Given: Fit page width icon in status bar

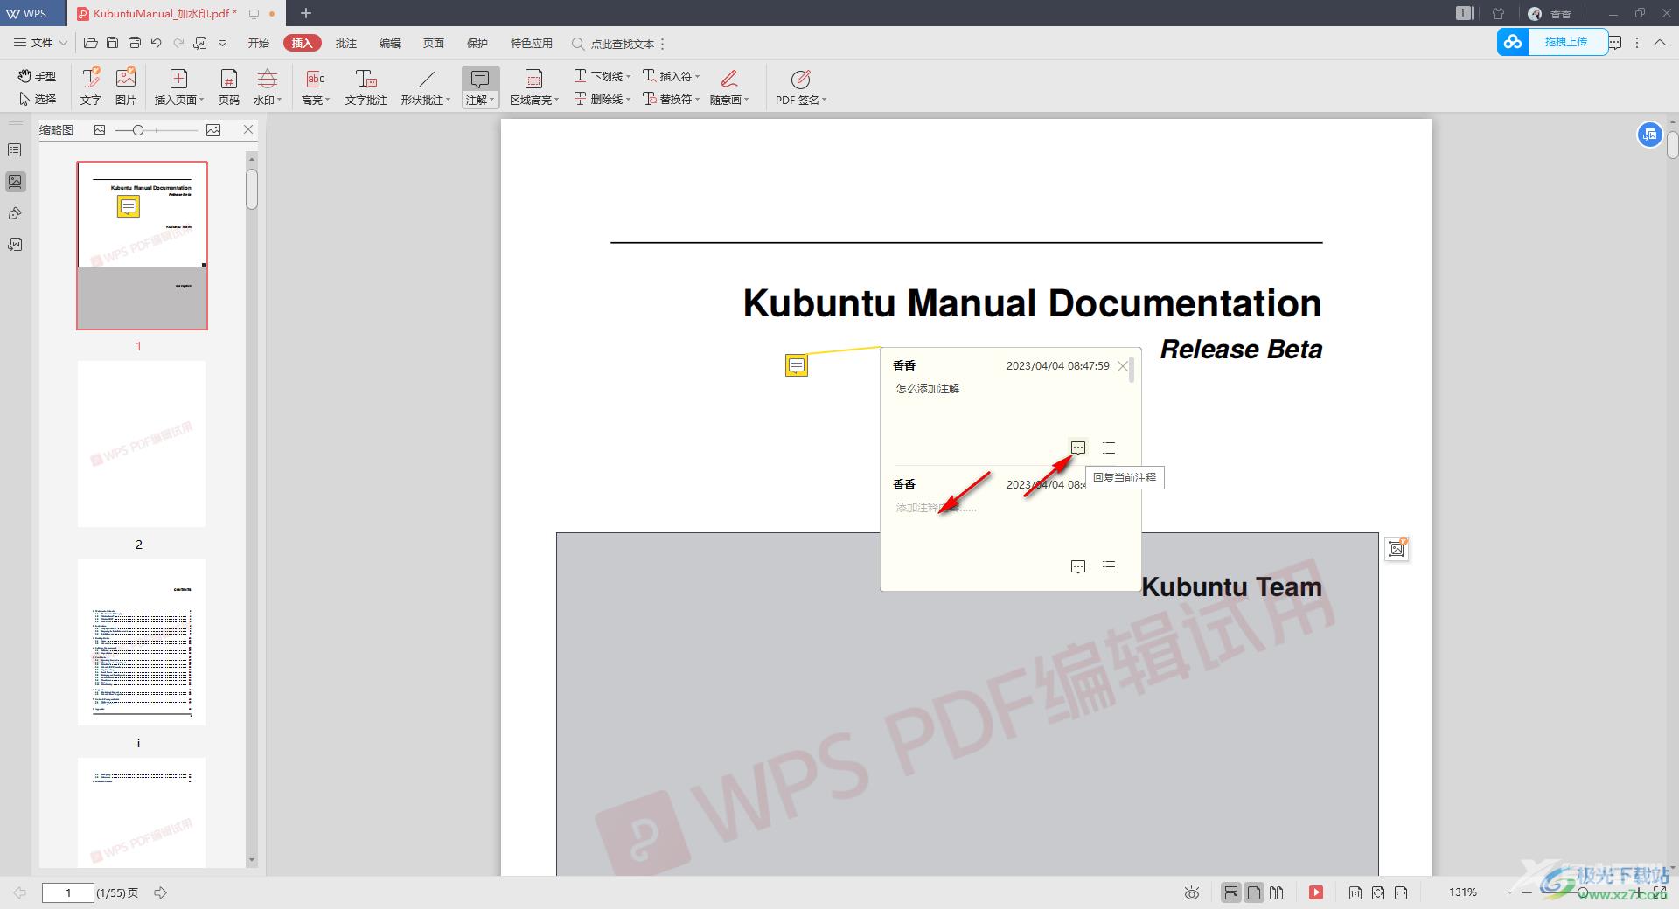Looking at the screenshot, I should coord(1401,892).
